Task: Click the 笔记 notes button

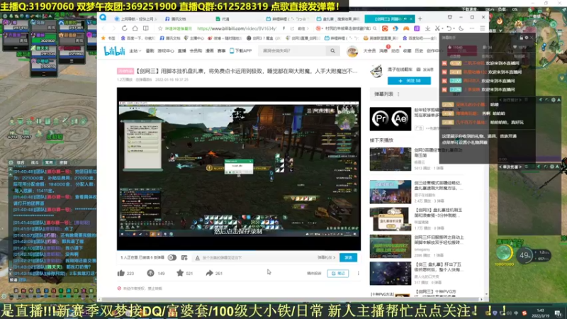Action: pyautogui.click(x=338, y=274)
